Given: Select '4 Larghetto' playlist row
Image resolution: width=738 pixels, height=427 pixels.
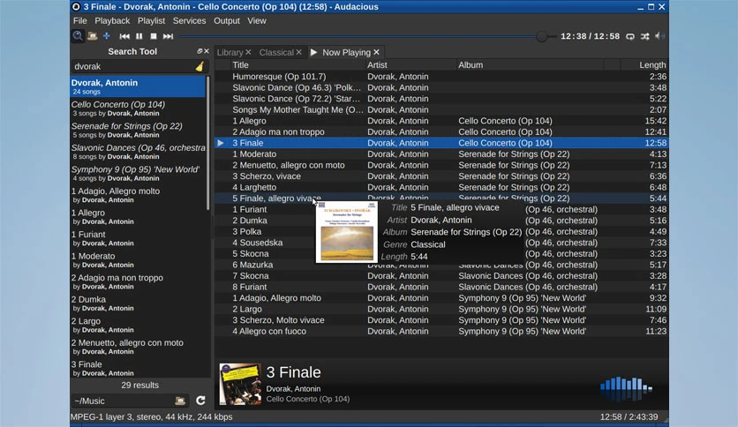Looking at the screenshot, I should click(441, 187).
